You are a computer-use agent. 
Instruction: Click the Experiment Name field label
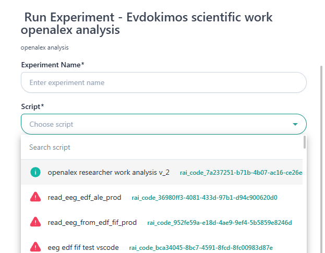point(53,65)
